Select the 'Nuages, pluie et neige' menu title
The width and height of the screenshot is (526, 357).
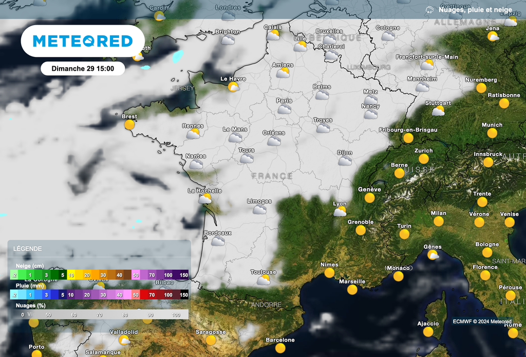click(x=475, y=9)
